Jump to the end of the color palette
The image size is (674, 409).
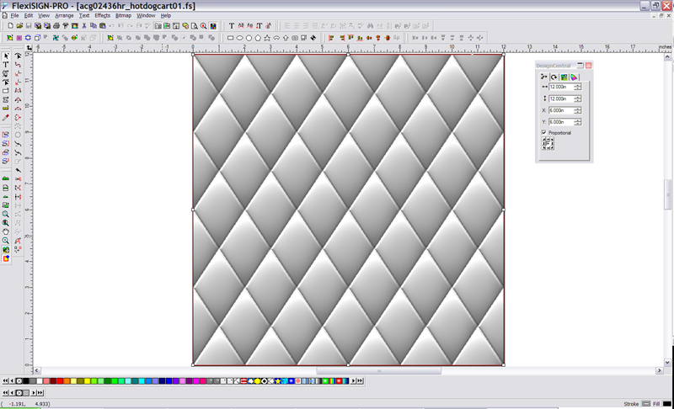(361, 381)
